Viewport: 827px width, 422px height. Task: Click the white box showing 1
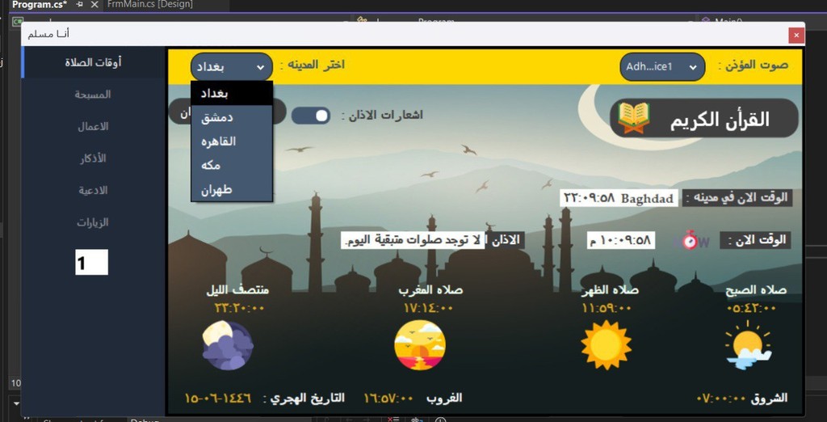pyautogui.click(x=92, y=263)
